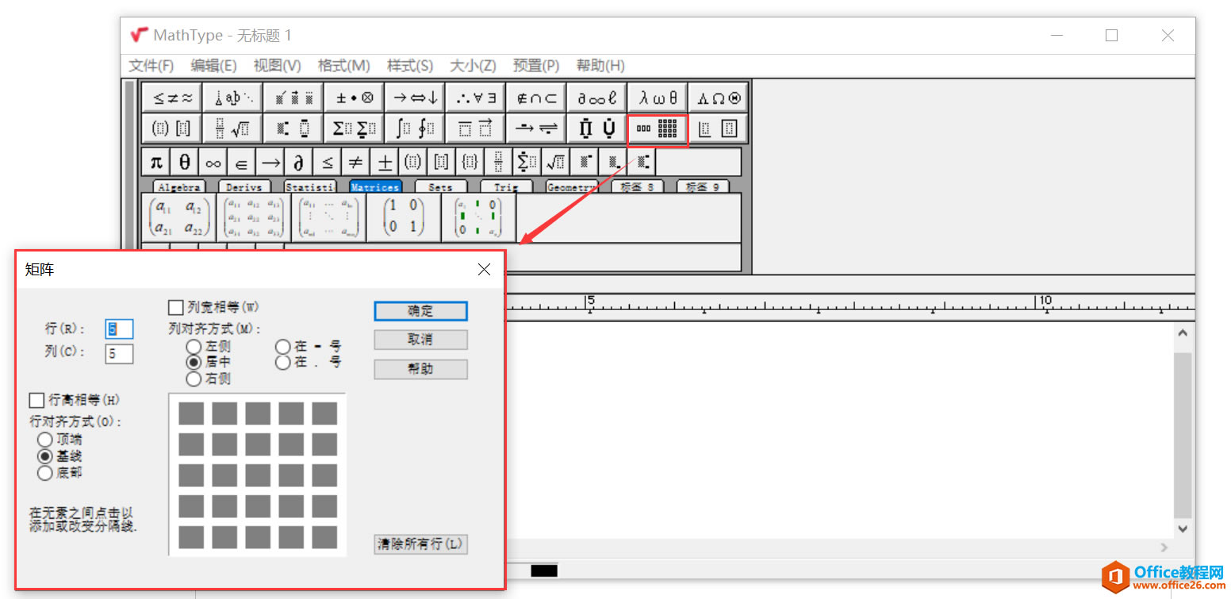1231x599 pixels.
Task: Open the arrow symbols palette (→⇔↓)
Action: pos(416,98)
